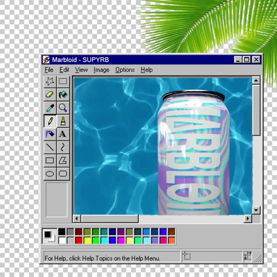
Task: Click the horizontal scrollbar left arrow
Action: pyautogui.click(x=77, y=219)
